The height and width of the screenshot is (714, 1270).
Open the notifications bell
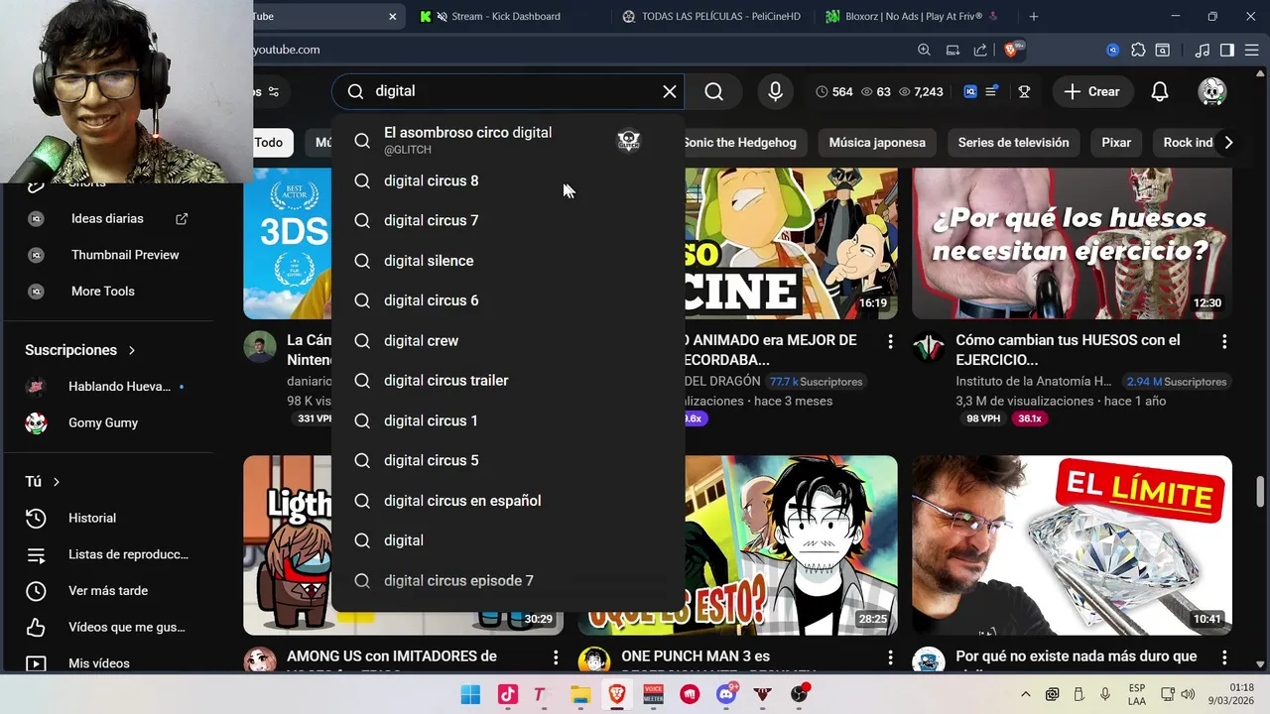coord(1159,91)
